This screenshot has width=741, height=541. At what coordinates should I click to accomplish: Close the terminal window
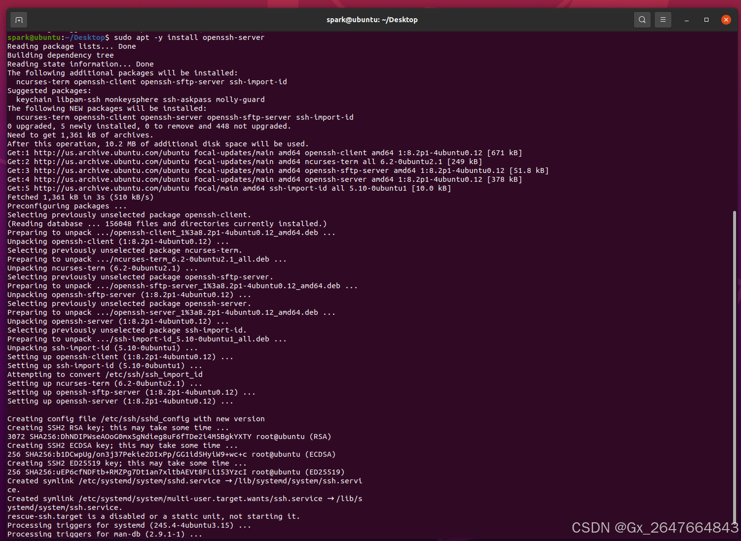pyautogui.click(x=726, y=20)
